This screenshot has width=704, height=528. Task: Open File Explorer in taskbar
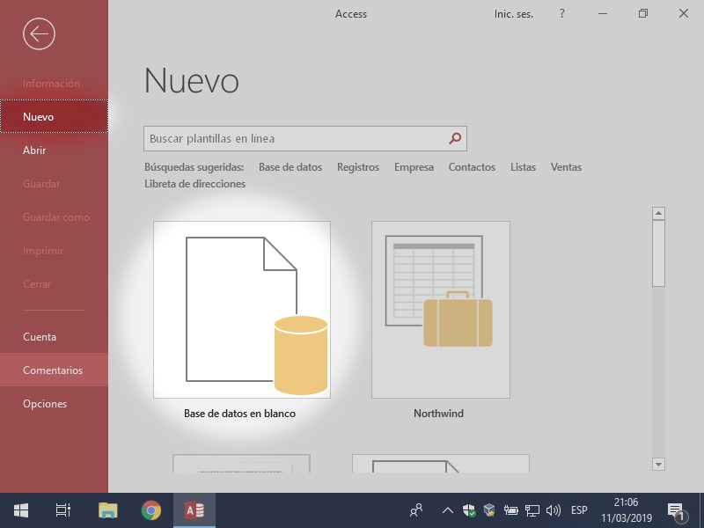[x=107, y=510]
